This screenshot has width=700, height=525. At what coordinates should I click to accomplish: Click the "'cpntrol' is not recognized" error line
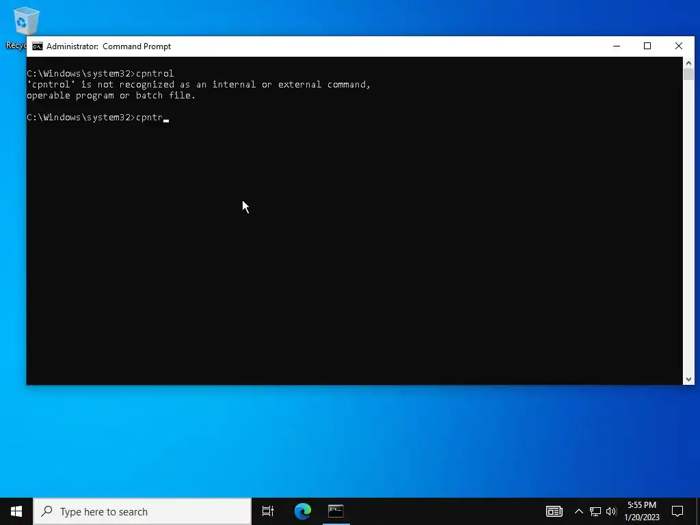pyautogui.click(x=199, y=84)
